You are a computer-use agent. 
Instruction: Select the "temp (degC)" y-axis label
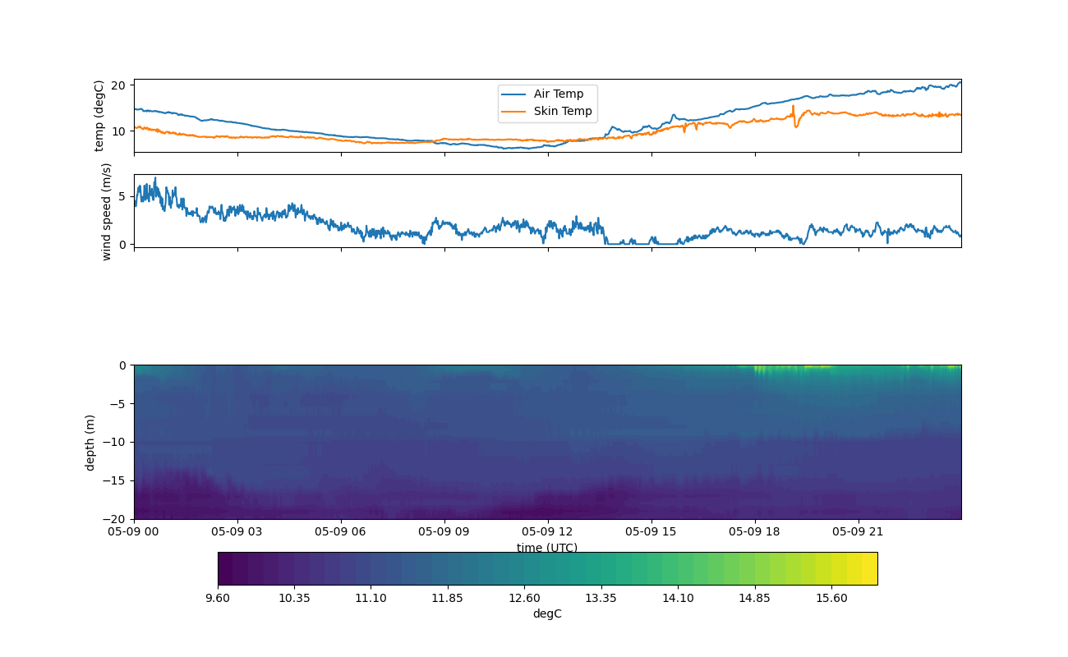click(99, 116)
